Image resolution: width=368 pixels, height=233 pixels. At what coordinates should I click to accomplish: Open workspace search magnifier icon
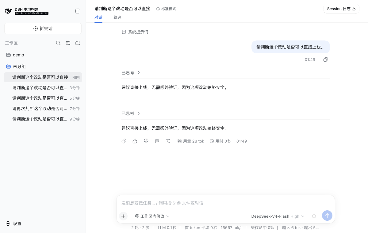tap(58, 43)
